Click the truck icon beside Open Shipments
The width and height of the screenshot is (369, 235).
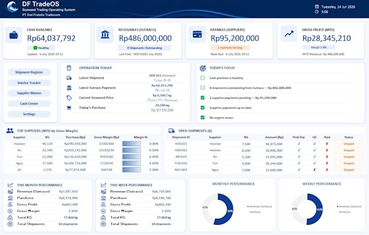tap(171, 130)
